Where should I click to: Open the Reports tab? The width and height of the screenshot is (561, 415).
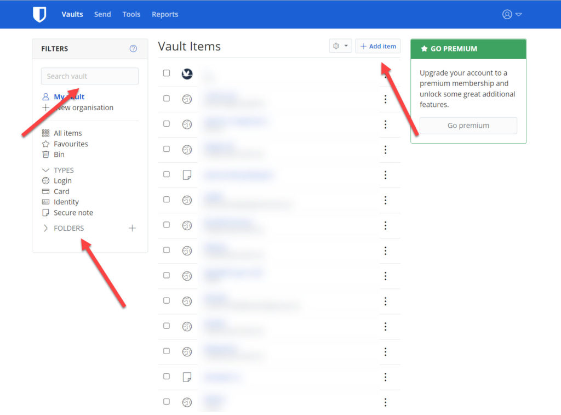tap(165, 14)
